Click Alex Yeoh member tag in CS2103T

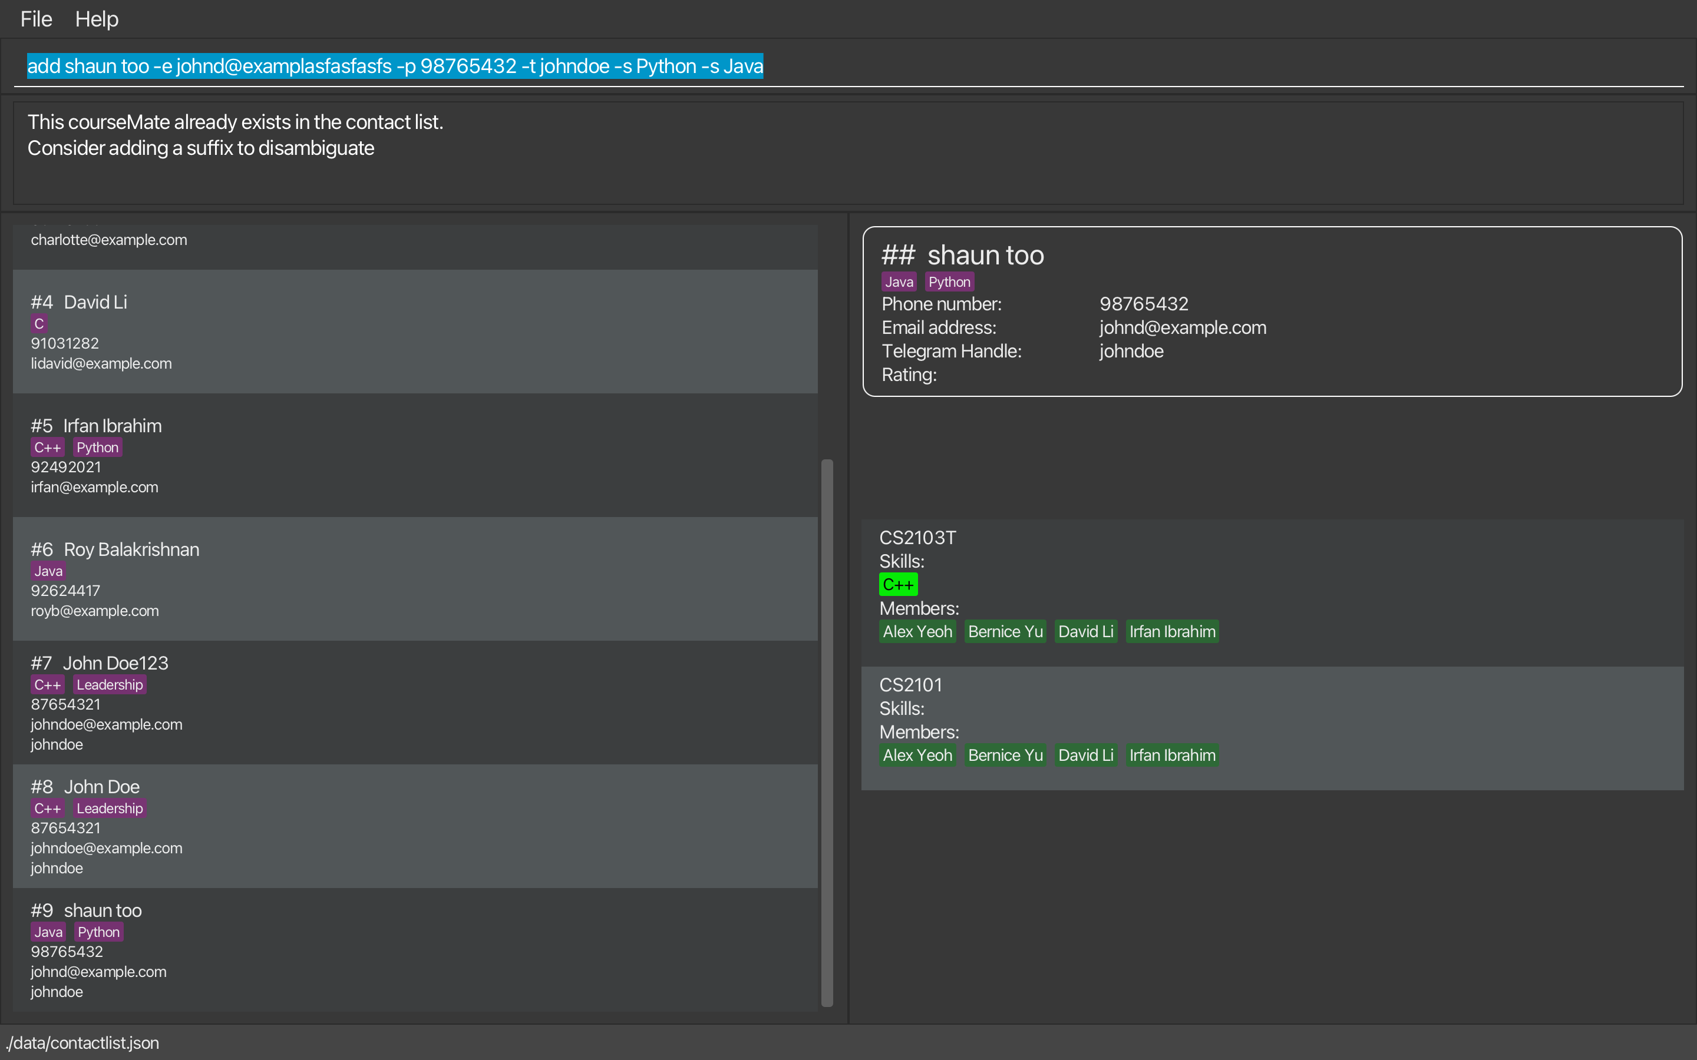[917, 632]
